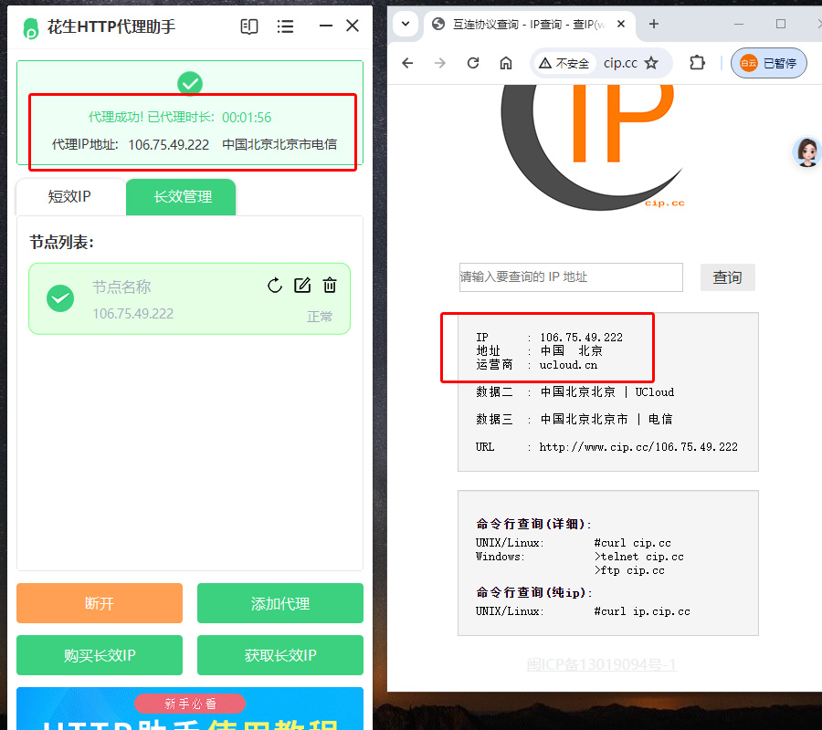Open the browser extensions puzzle icon
This screenshot has width=822, height=730.
pos(697,63)
